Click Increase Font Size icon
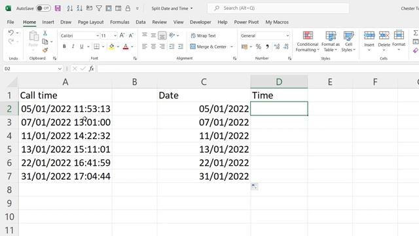419x236 pixels. [x=122, y=35]
